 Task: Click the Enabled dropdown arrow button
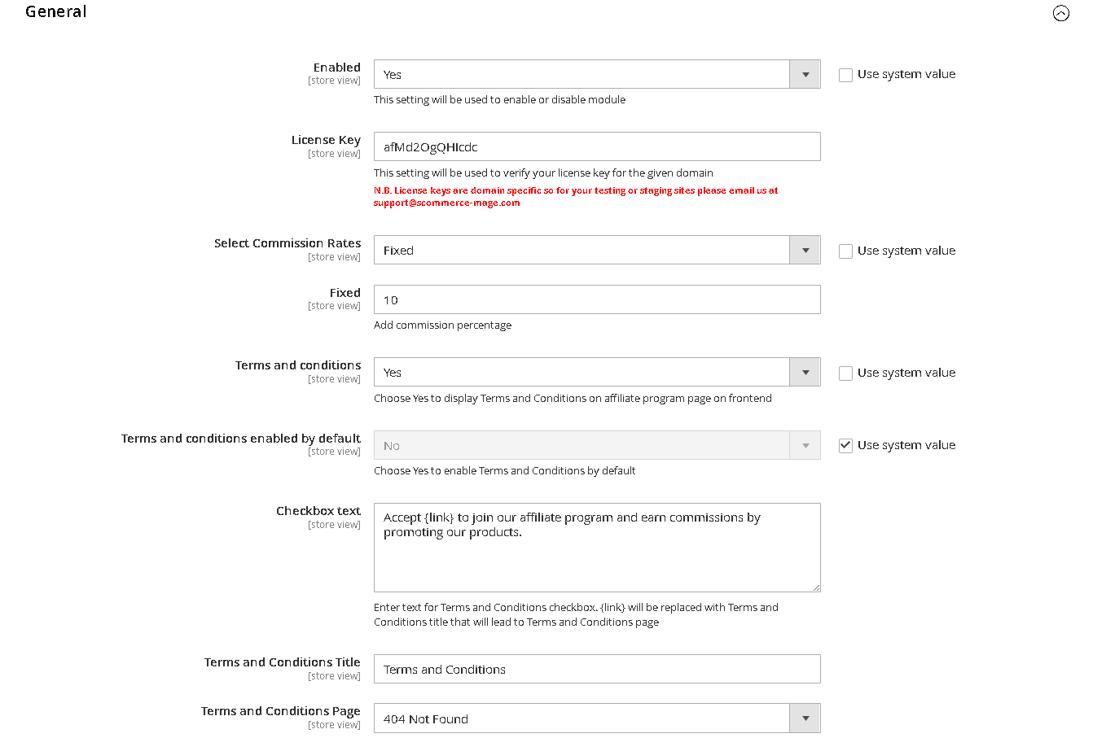point(805,74)
